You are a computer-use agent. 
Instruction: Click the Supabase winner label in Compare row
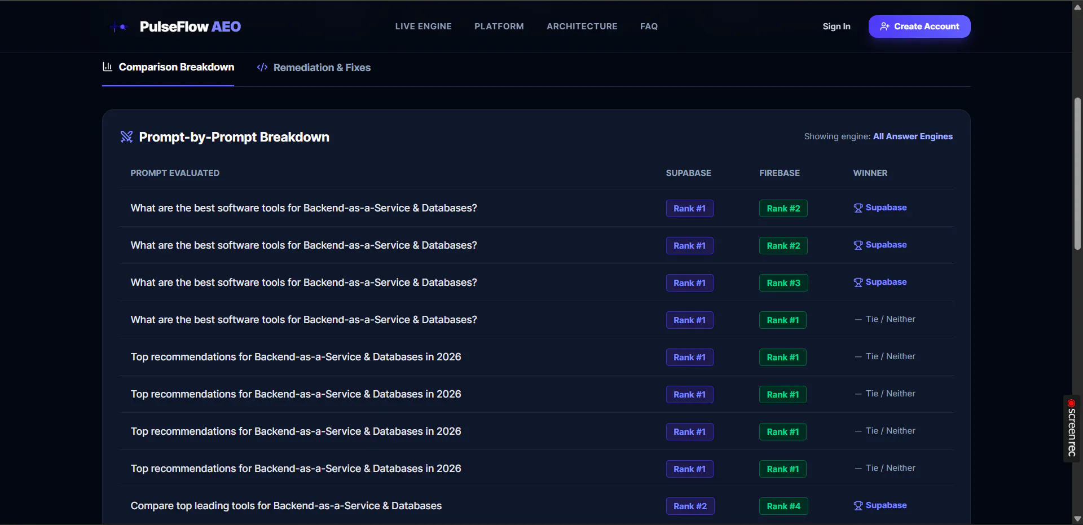[886, 505]
